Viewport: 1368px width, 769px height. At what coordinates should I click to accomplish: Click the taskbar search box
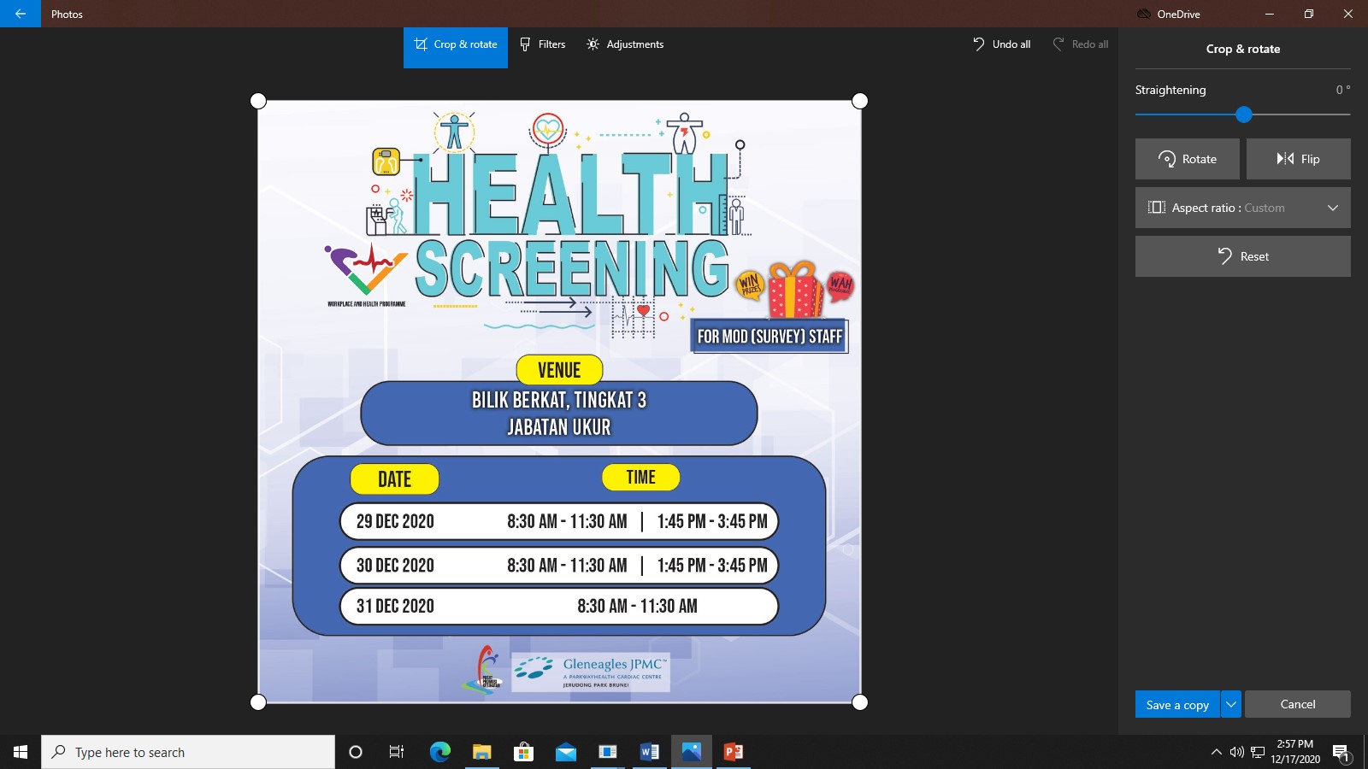click(x=188, y=752)
